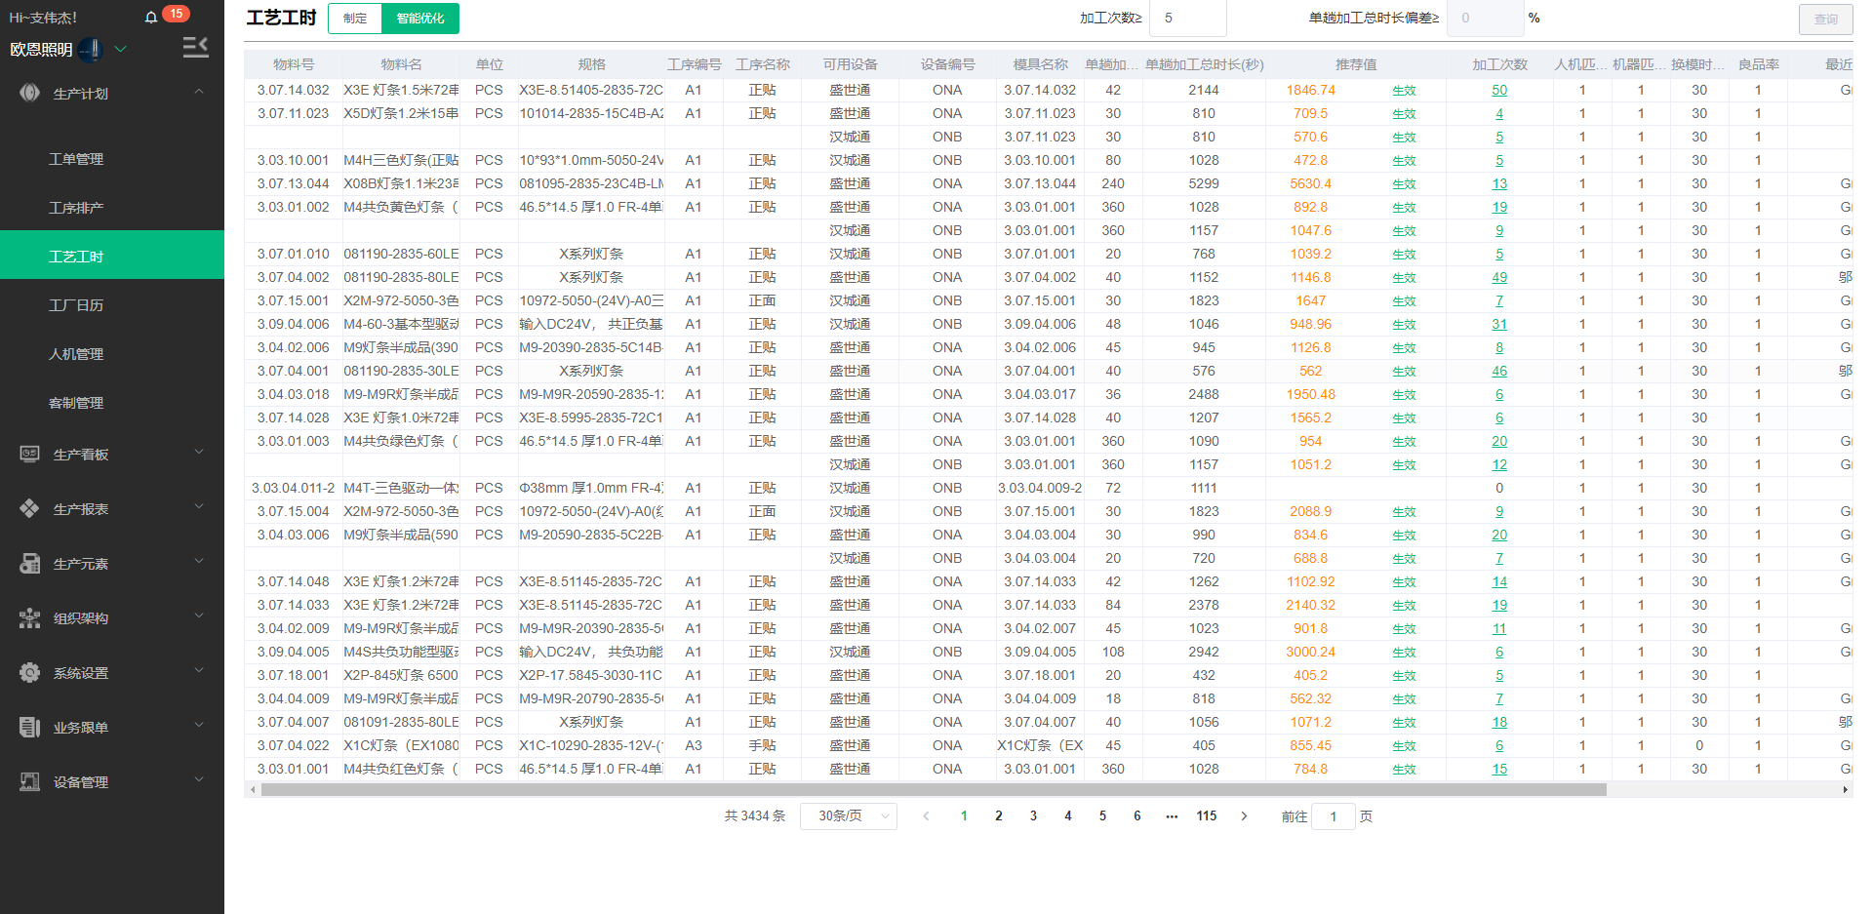Image resolution: width=1873 pixels, height=914 pixels.
Task: Open 加工次数 link 49 for 3.07.04.002
Action: 1499,278
